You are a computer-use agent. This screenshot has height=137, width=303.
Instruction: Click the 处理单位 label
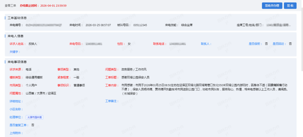16,117
